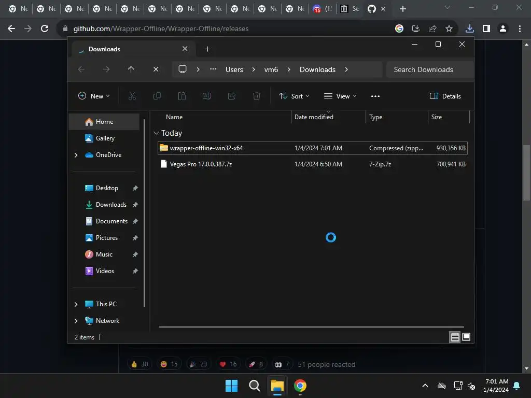
Task: Expand chevron after Users in address bar
Action: (x=253, y=69)
